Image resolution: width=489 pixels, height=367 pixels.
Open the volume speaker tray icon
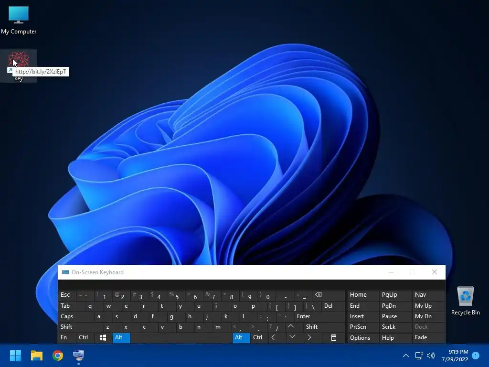(431, 356)
